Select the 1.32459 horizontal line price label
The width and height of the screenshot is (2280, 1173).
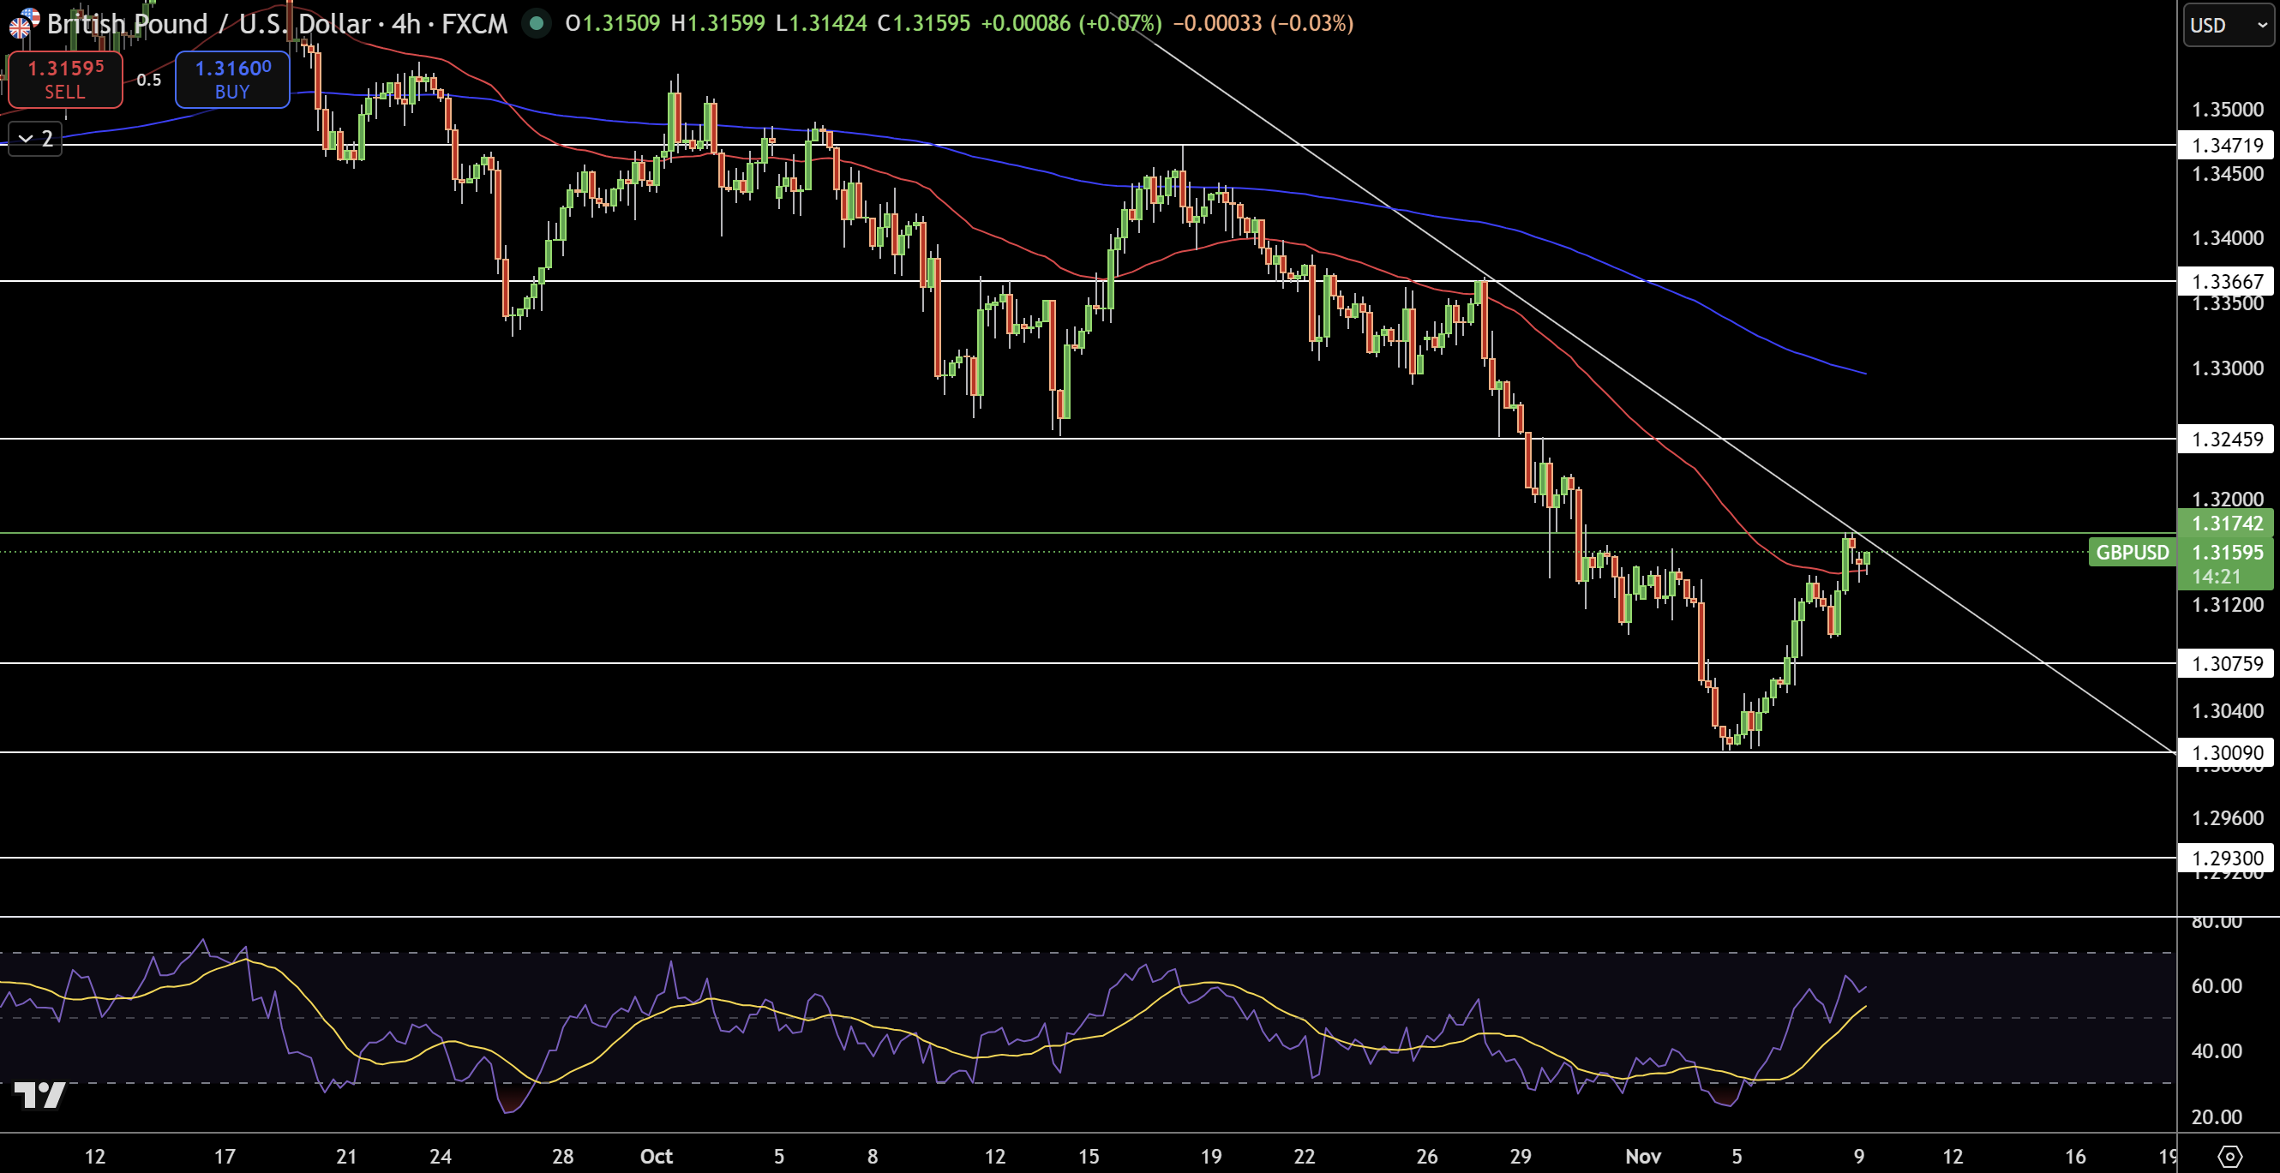pos(2226,439)
